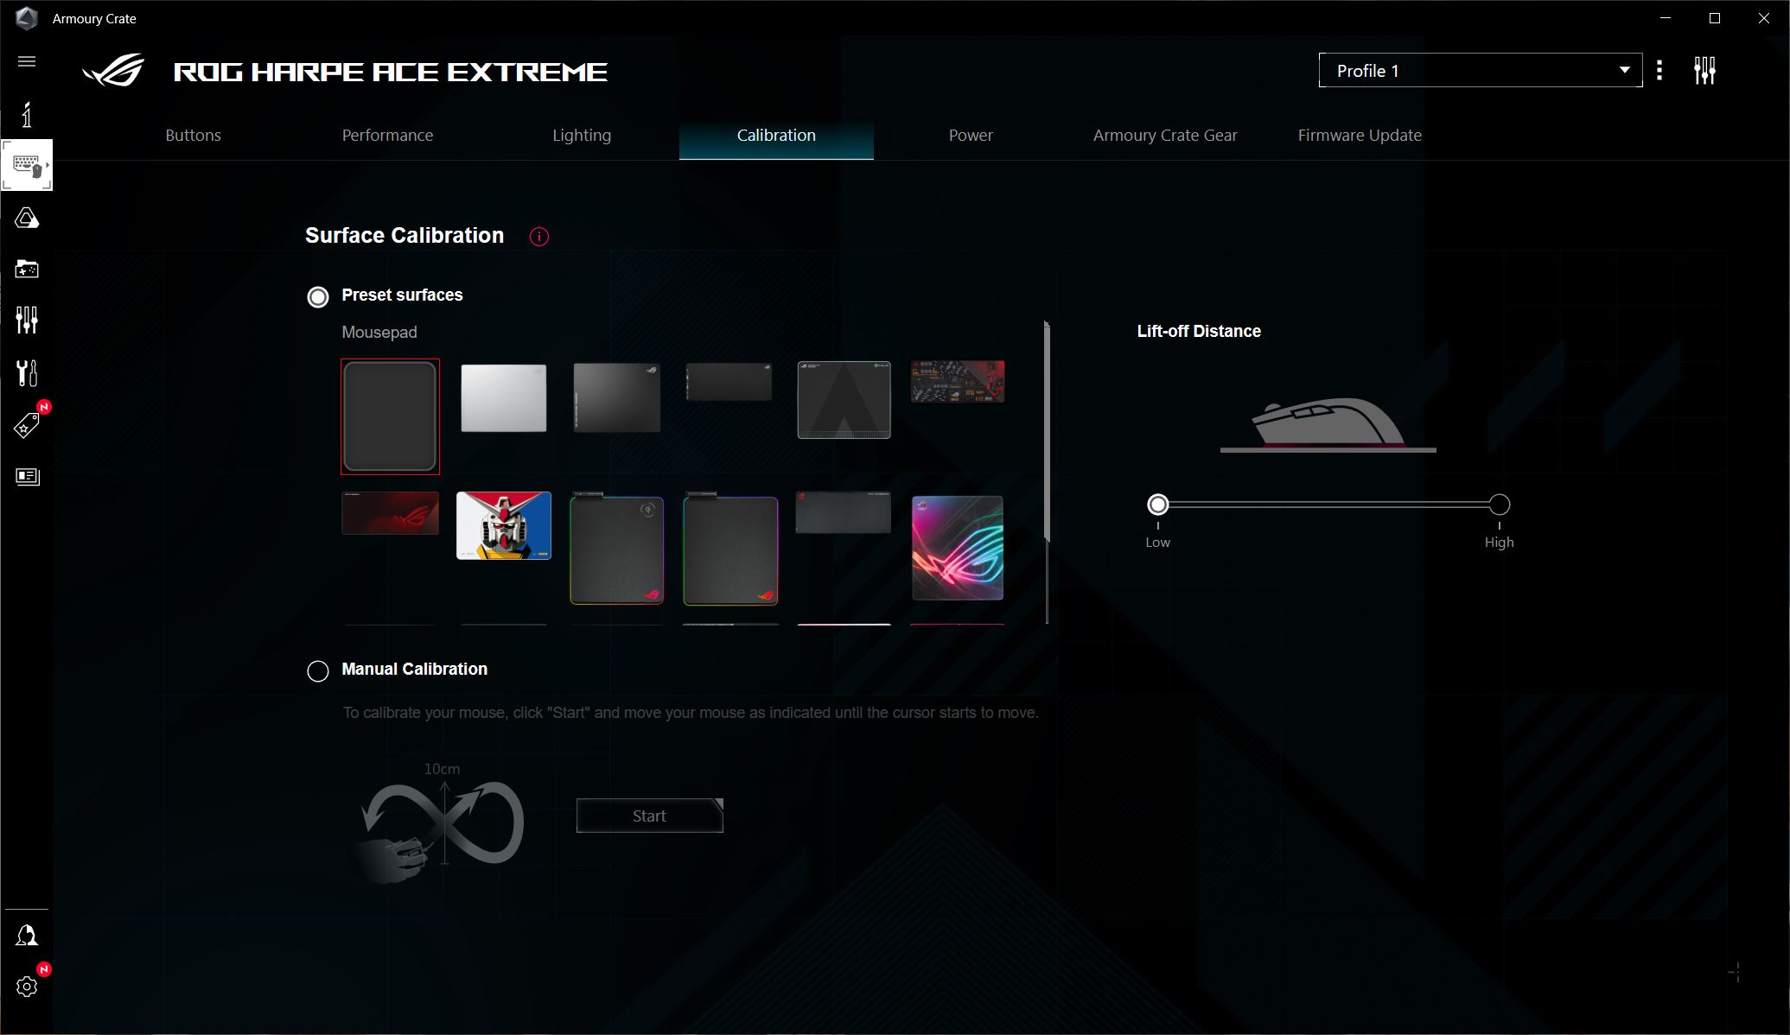Select the Gundam-themed mousepad preset
This screenshot has height=1035, width=1790.
pos(504,525)
